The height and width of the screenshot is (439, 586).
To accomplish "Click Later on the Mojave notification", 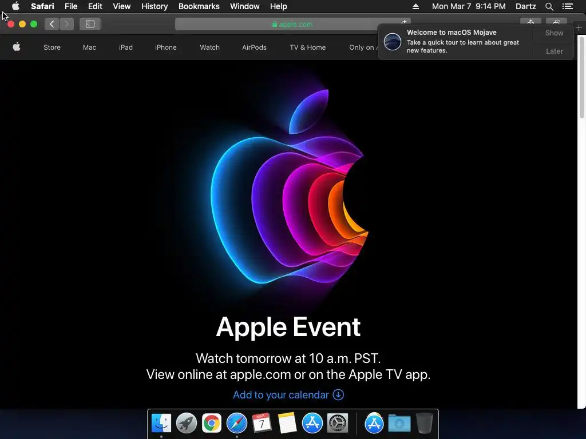I will pos(554,51).
